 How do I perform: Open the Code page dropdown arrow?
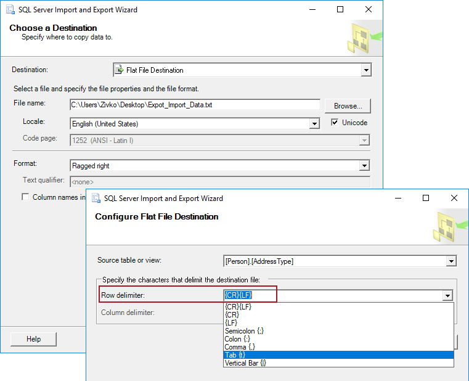[x=364, y=140]
